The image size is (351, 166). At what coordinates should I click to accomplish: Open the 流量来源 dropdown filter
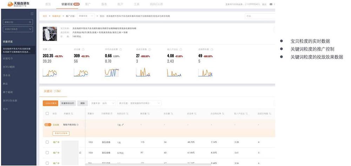[103, 103]
